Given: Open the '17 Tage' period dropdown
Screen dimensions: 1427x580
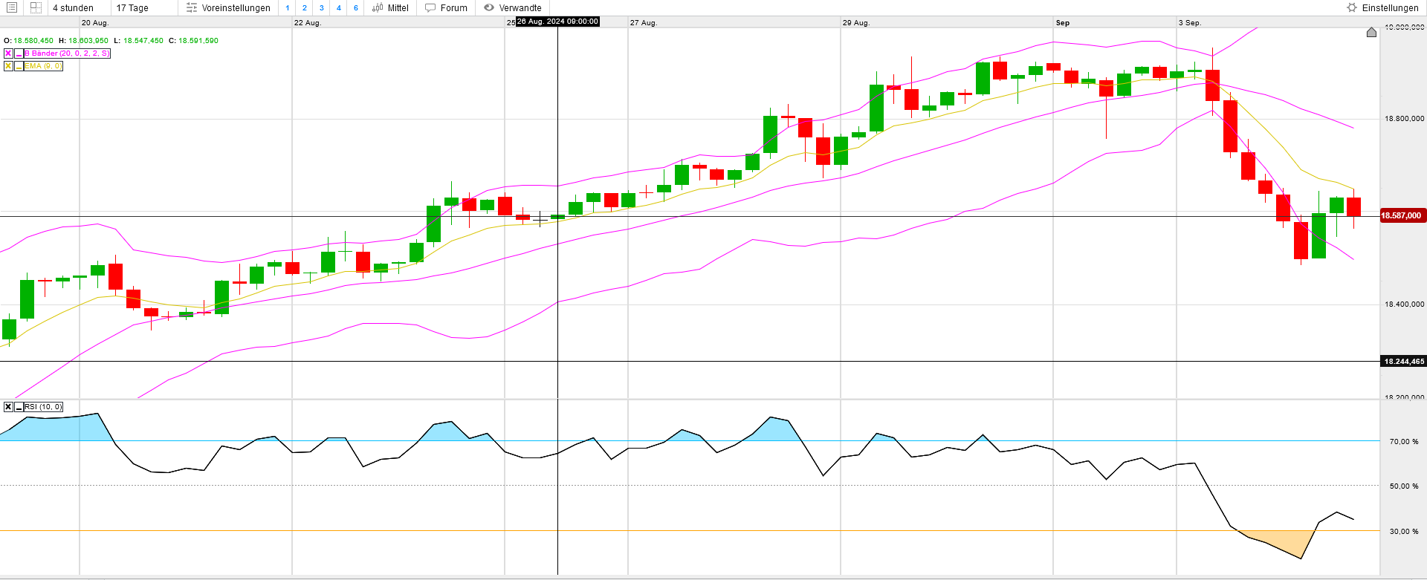Looking at the screenshot, I should (x=132, y=8).
